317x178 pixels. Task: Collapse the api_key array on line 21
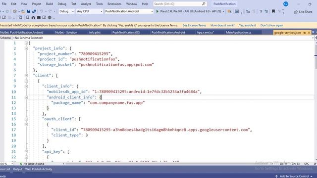(x=26, y=152)
